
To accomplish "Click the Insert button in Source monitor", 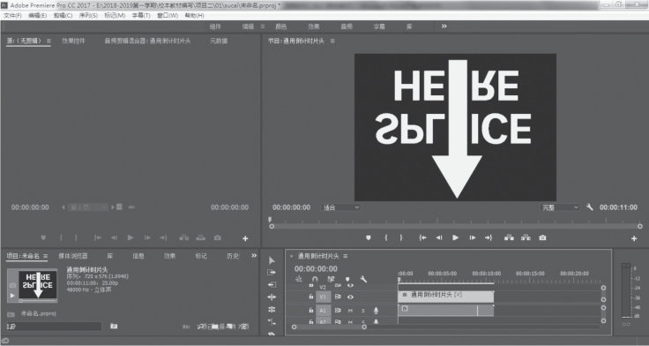I will point(183,237).
